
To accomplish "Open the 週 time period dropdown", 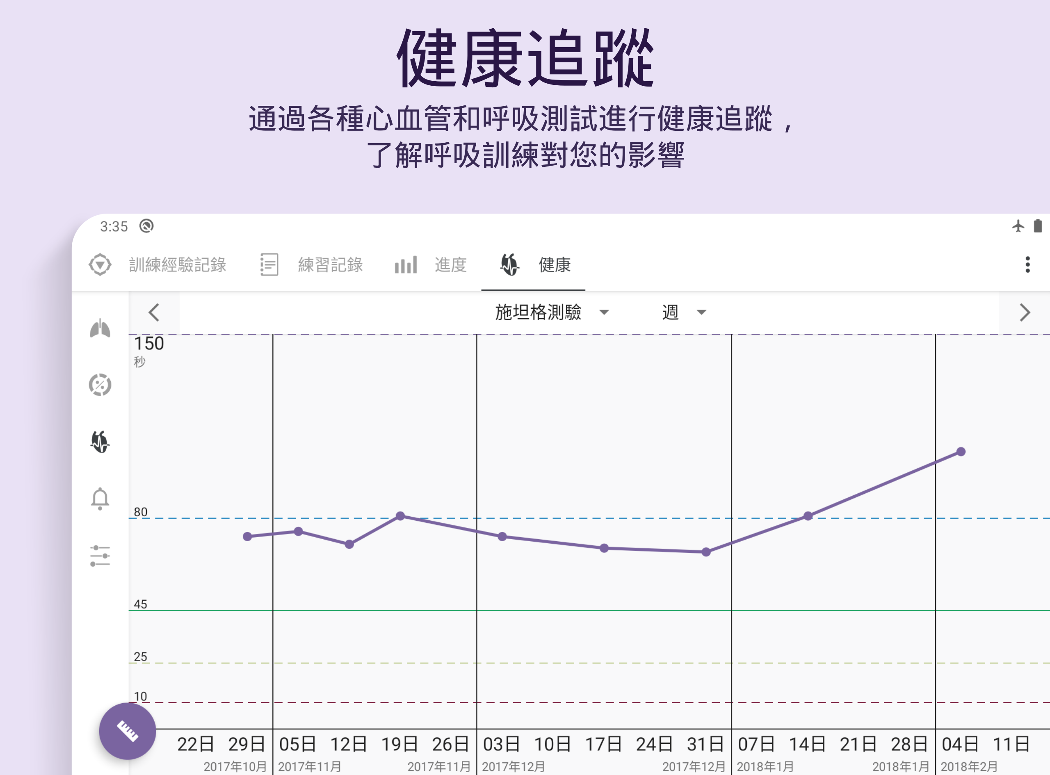I will pos(684,312).
